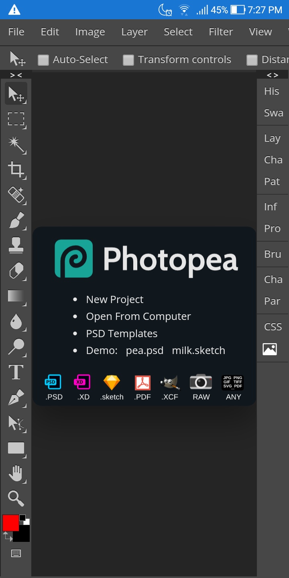289x578 pixels.
Task: Open the milk.sketch demo file
Action: (198, 350)
